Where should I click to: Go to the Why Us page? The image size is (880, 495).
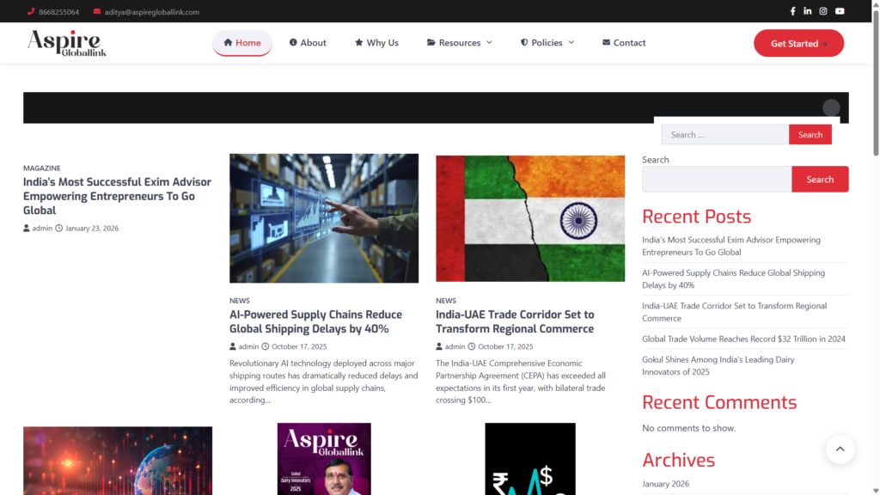click(376, 43)
